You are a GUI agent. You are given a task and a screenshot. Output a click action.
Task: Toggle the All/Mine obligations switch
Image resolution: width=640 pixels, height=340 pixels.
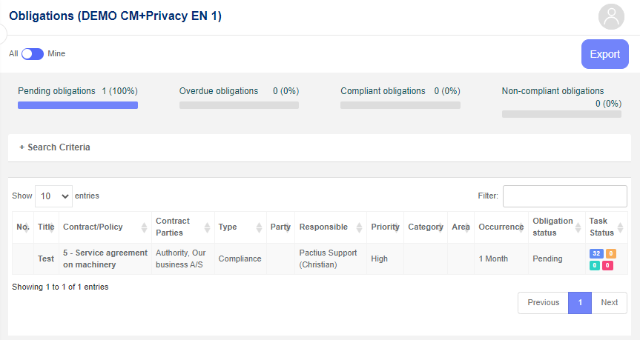pyautogui.click(x=33, y=54)
